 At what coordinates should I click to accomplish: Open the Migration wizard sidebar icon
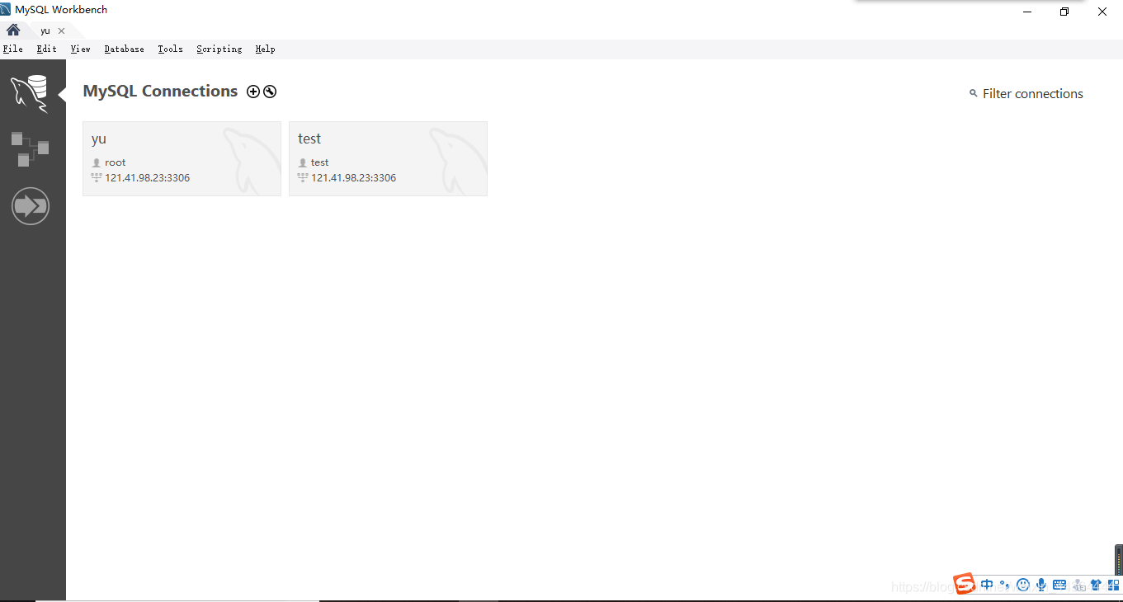click(x=31, y=206)
